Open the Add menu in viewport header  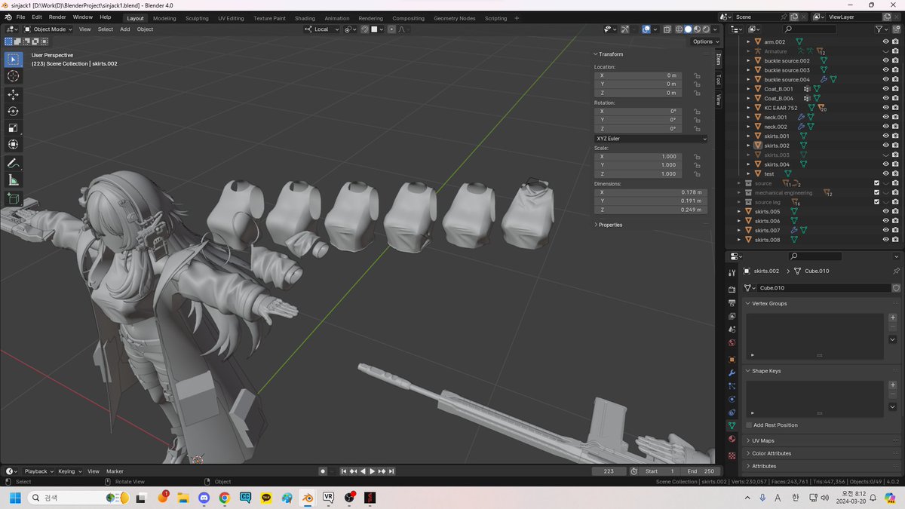[x=124, y=29]
